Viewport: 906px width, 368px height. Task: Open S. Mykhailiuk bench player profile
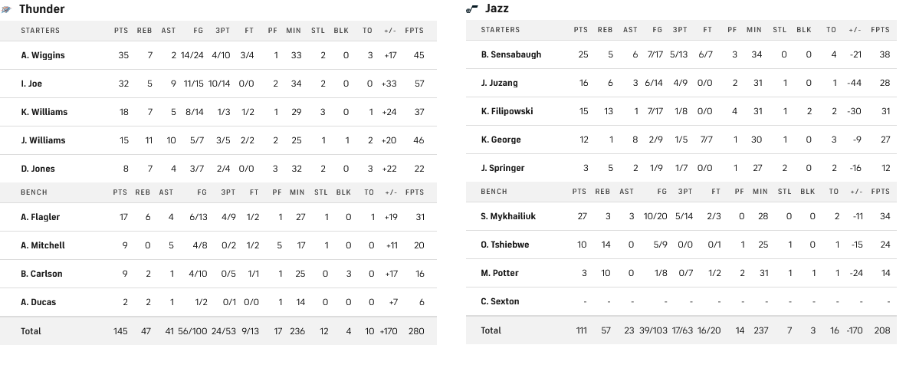[509, 216]
